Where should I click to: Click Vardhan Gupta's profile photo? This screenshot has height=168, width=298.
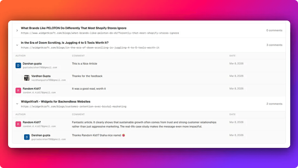click(27, 78)
